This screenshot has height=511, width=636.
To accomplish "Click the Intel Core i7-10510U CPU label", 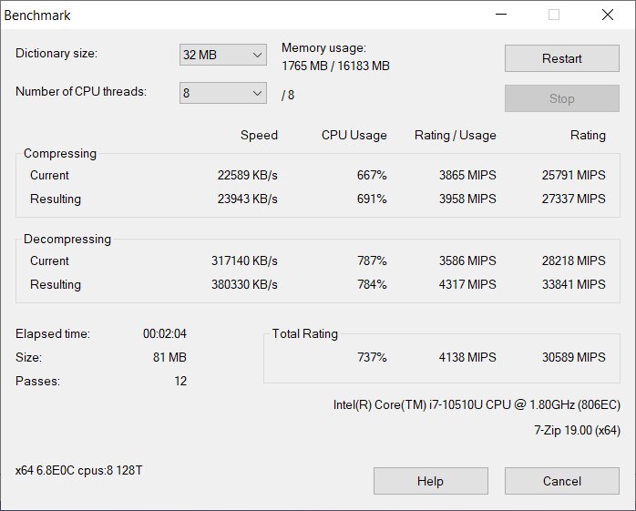I will coord(477,404).
